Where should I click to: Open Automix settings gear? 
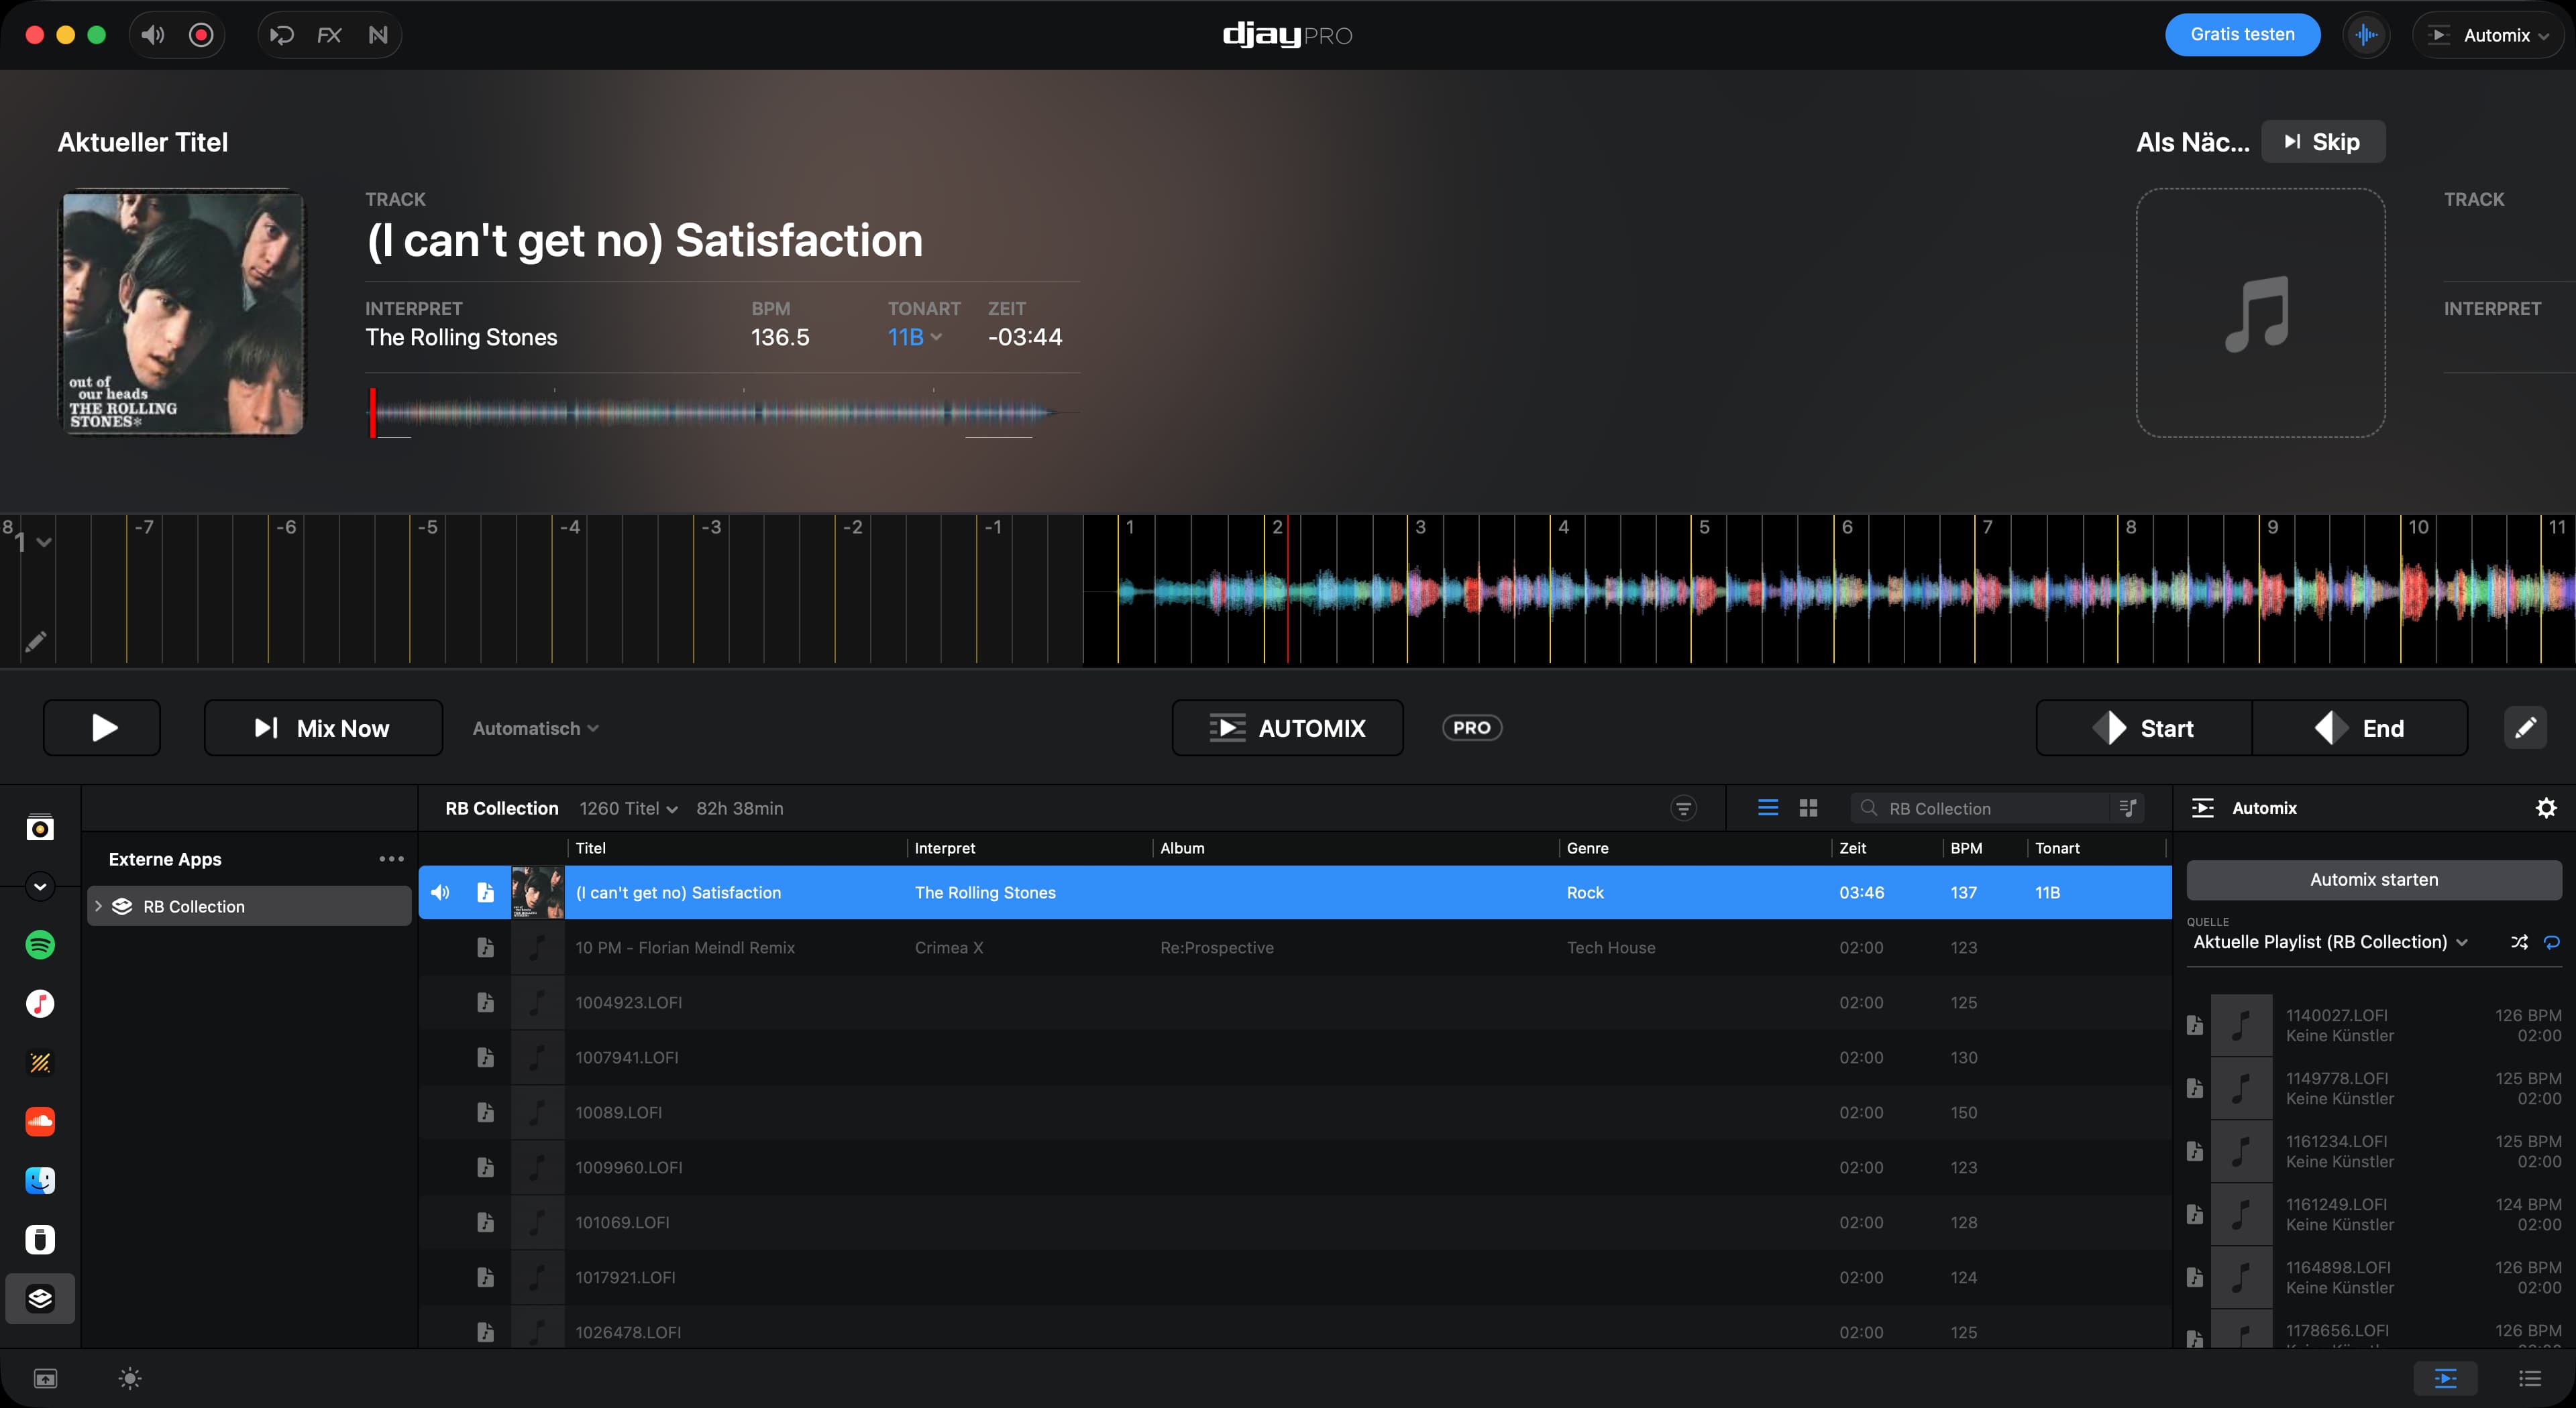tap(2546, 807)
